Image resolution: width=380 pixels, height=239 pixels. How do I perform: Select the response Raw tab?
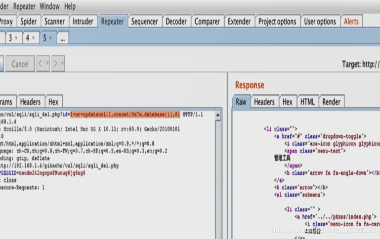pos(241,102)
